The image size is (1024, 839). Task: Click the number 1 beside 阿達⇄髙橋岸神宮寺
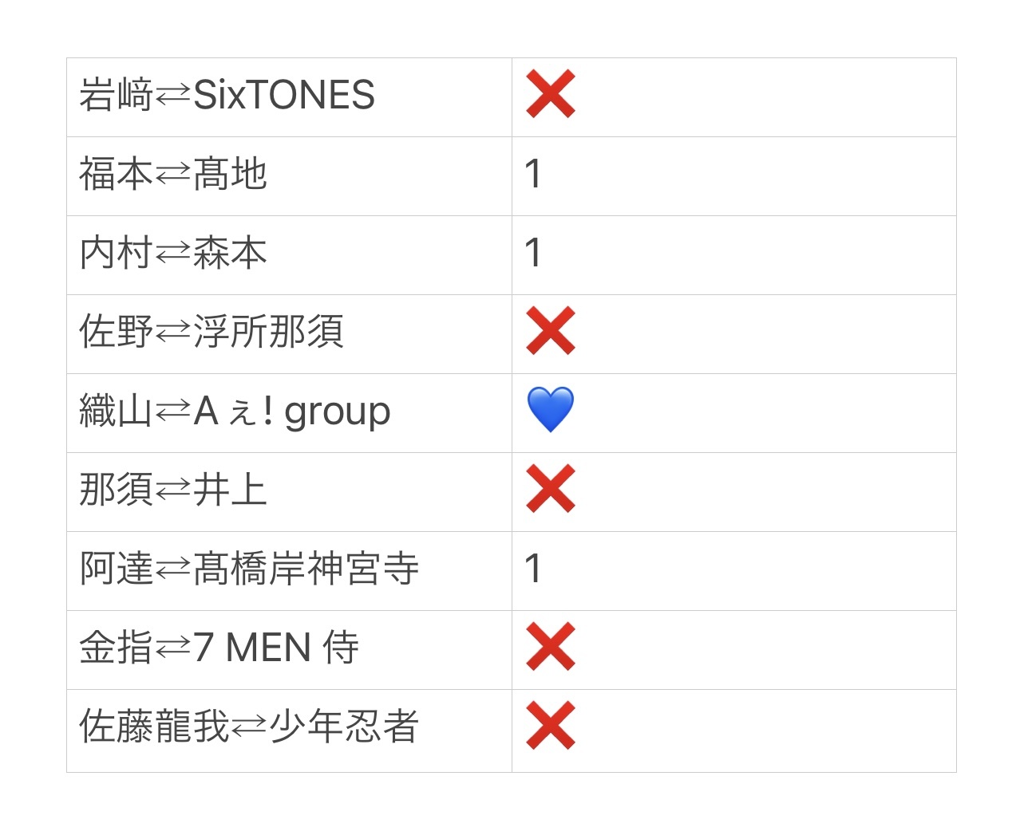(x=533, y=569)
